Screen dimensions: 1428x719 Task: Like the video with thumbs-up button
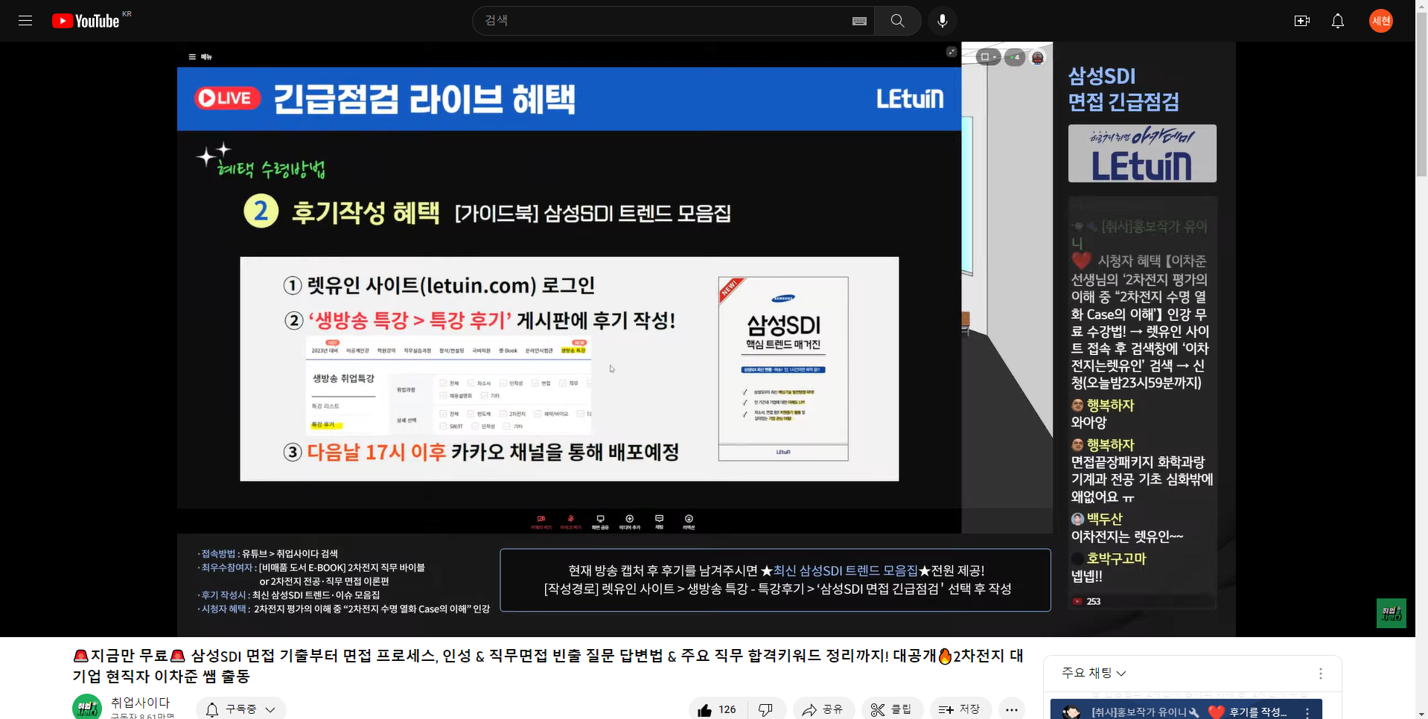click(x=717, y=709)
